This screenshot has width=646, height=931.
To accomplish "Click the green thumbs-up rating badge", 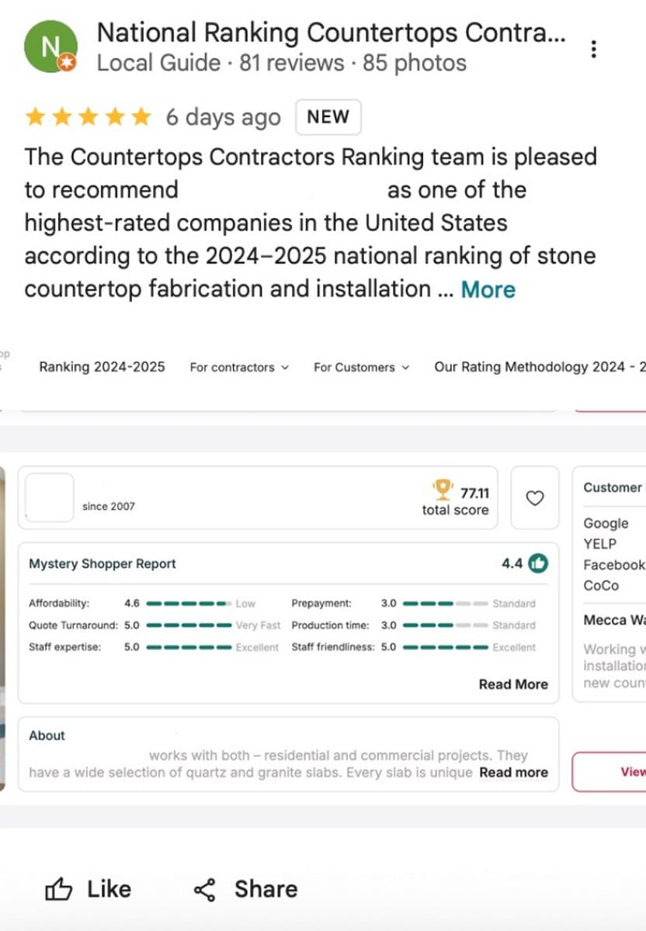I will 537,564.
